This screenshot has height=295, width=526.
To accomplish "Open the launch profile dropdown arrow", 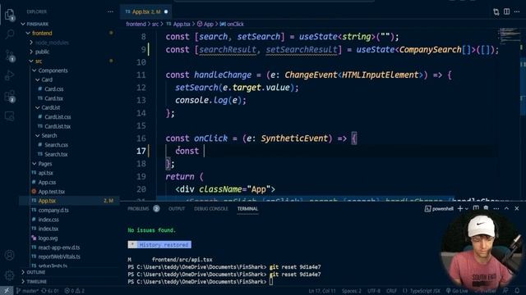I will (467, 209).
